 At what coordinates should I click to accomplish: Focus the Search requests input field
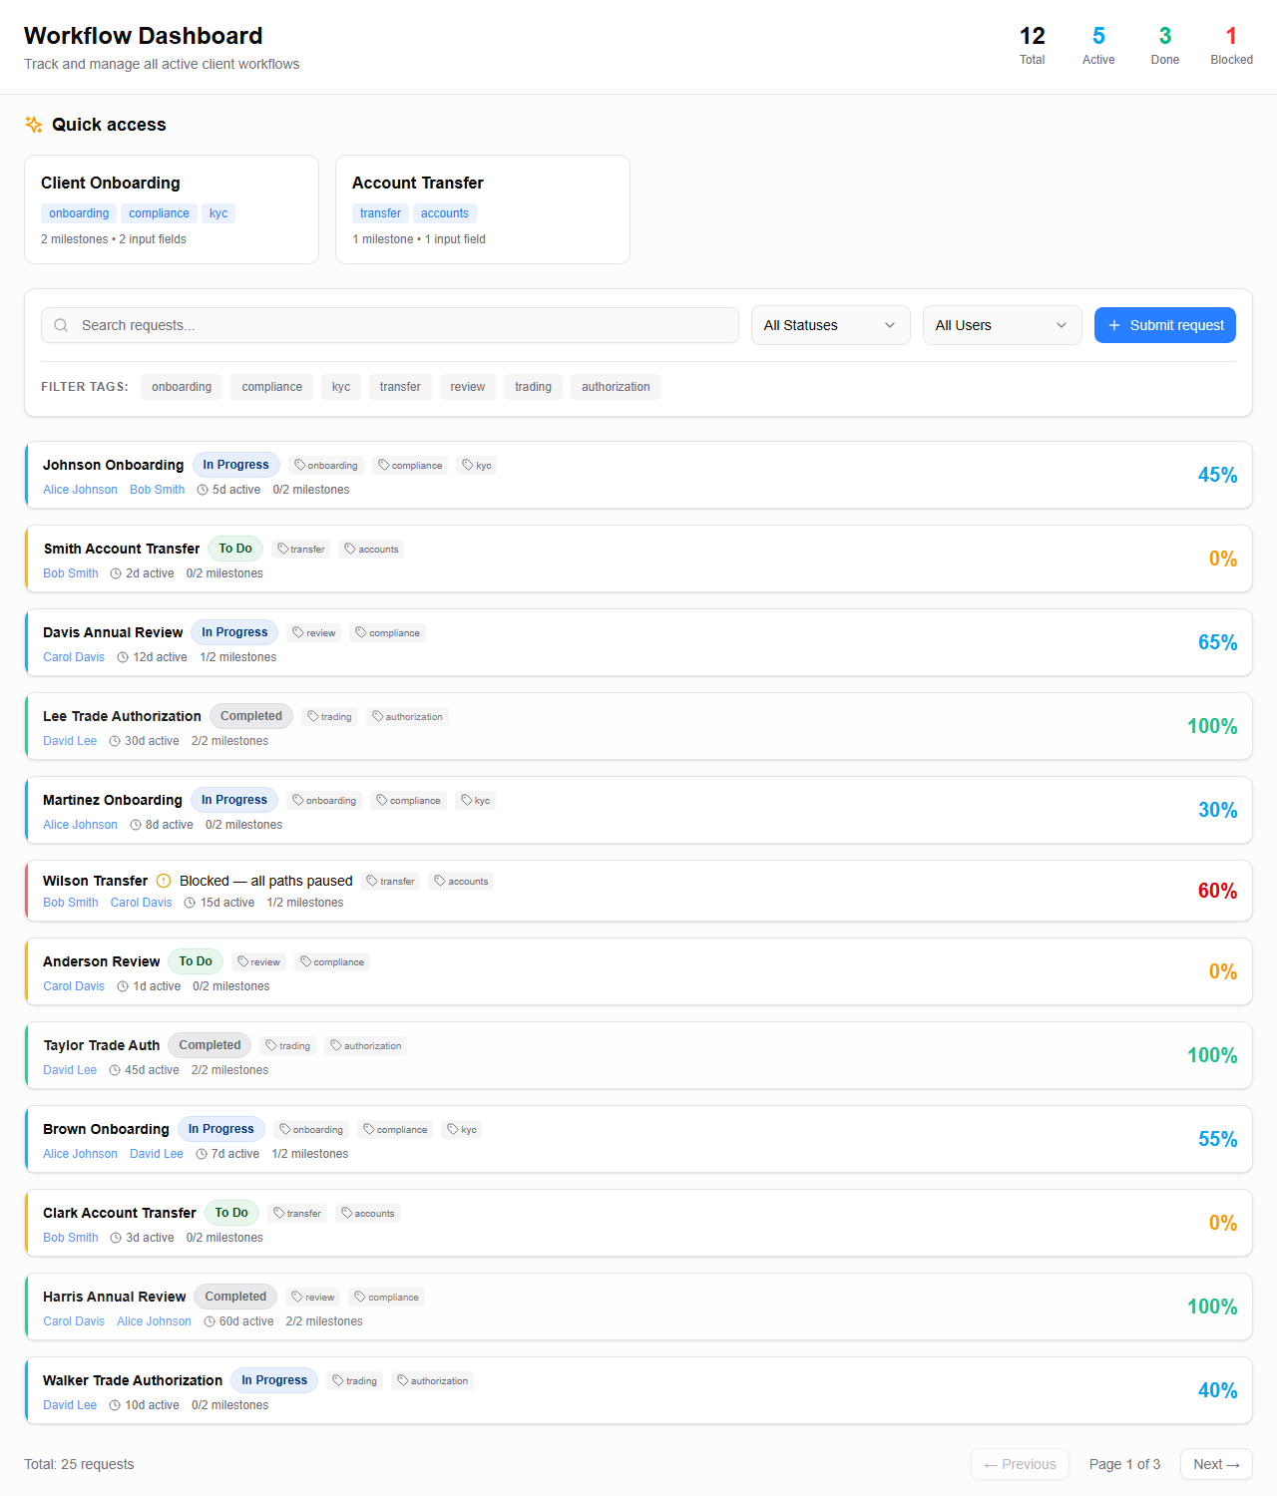pos(399,325)
